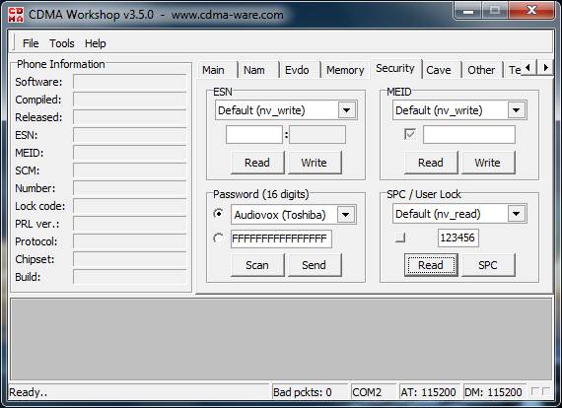Expand the MEID method dropdown

click(x=516, y=110)
